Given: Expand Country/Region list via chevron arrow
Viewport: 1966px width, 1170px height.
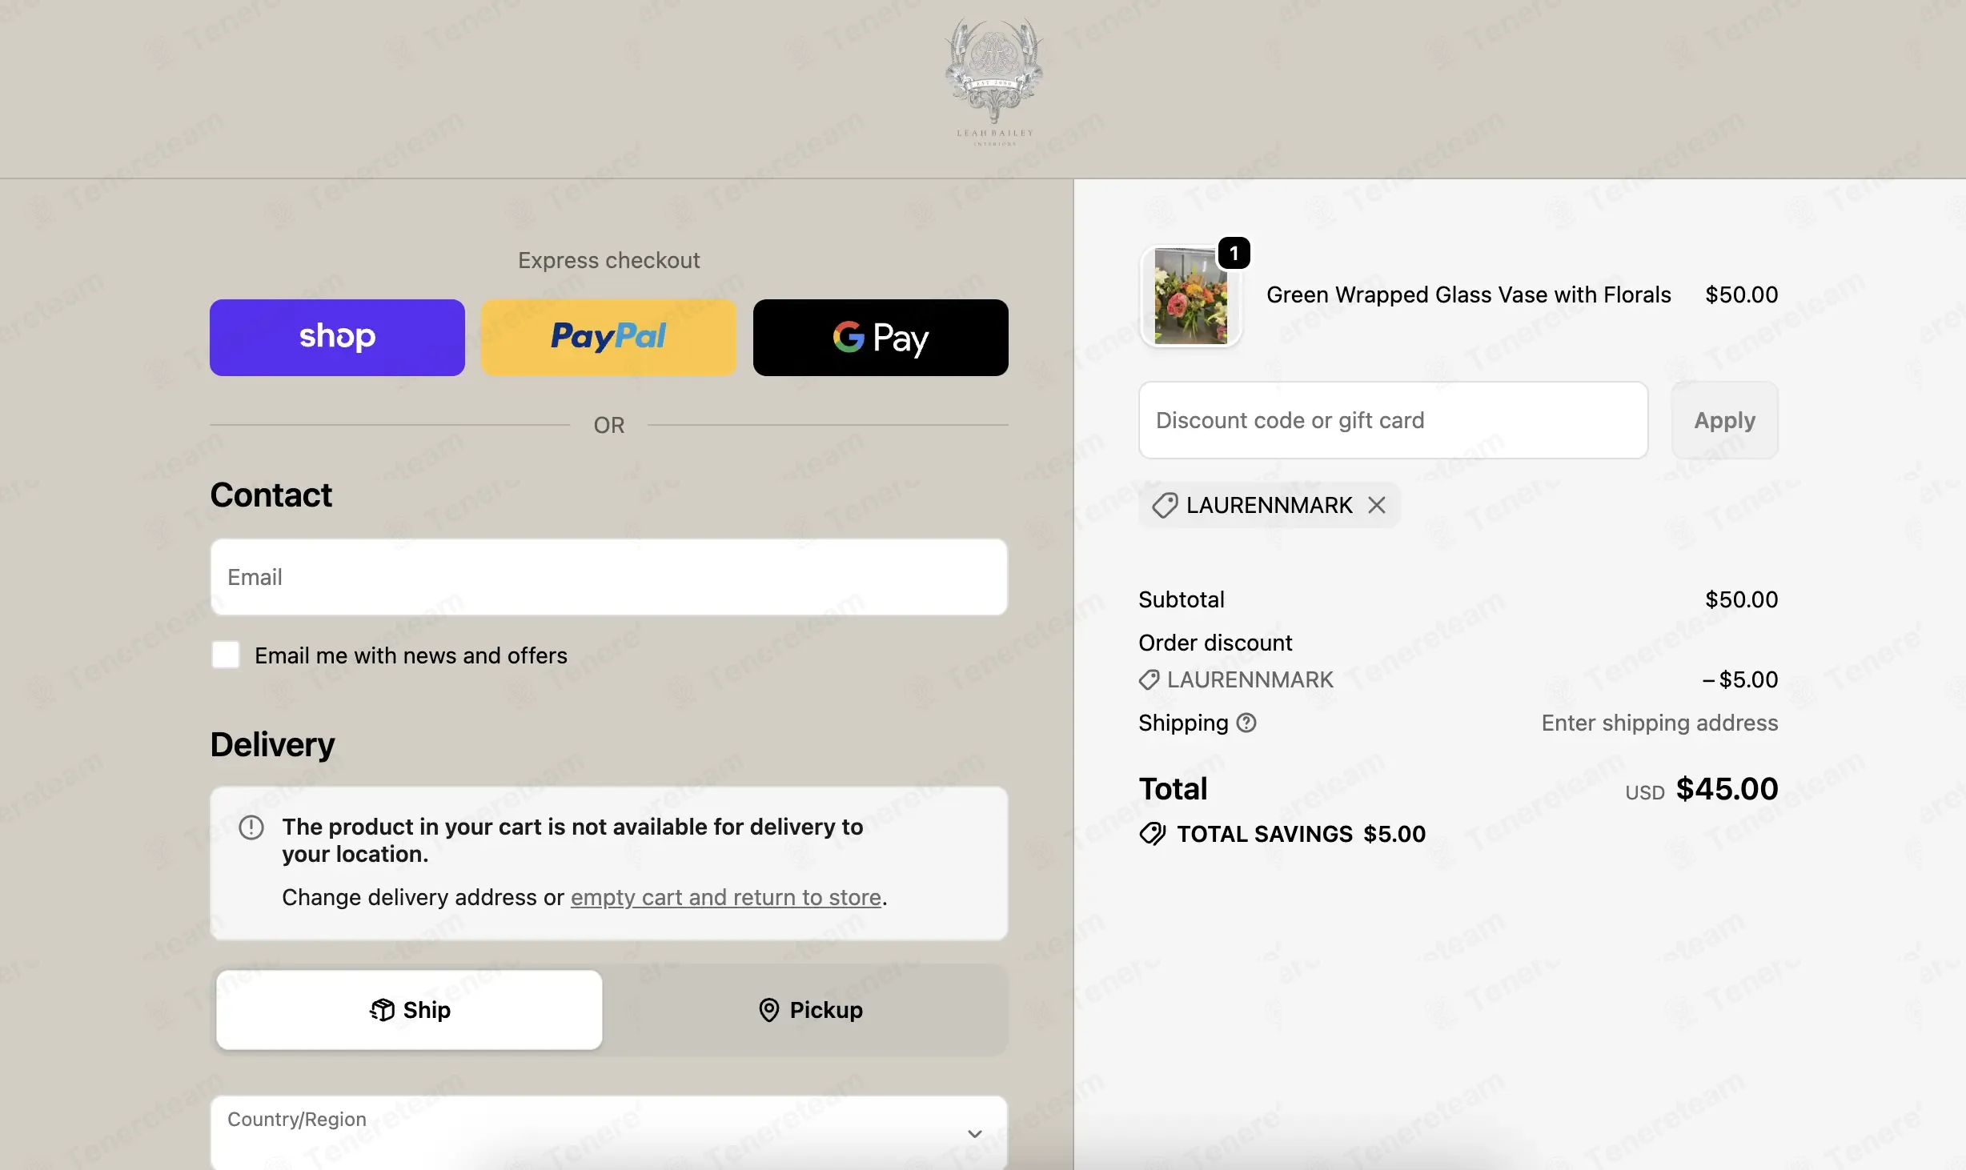Looking at the screenshot, I should point(975,1134).
